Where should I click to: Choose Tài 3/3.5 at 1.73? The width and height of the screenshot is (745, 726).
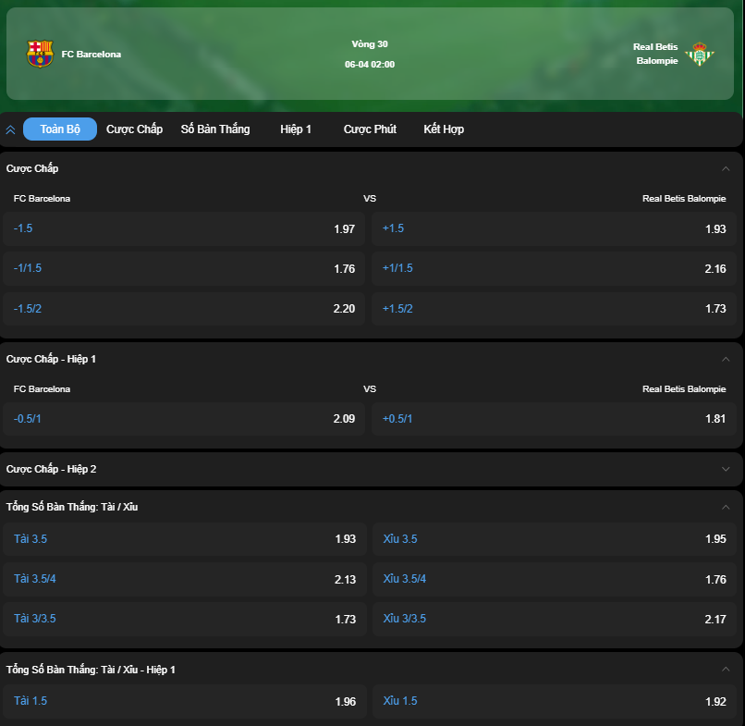point(185,619)
